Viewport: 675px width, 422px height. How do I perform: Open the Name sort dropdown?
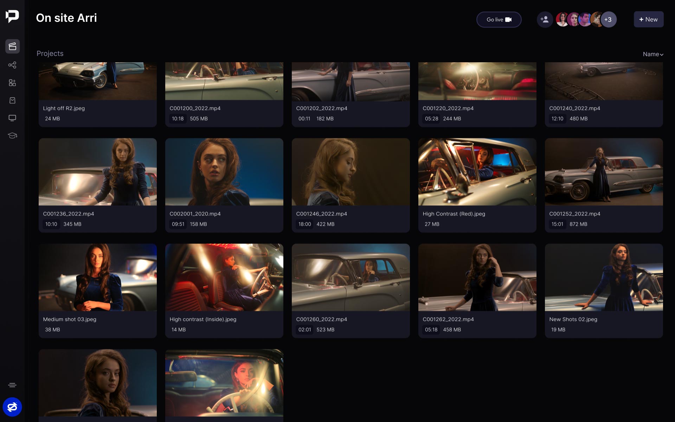(x=653, y=54)
